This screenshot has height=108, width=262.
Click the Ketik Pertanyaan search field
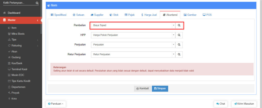tap(18, 3)
